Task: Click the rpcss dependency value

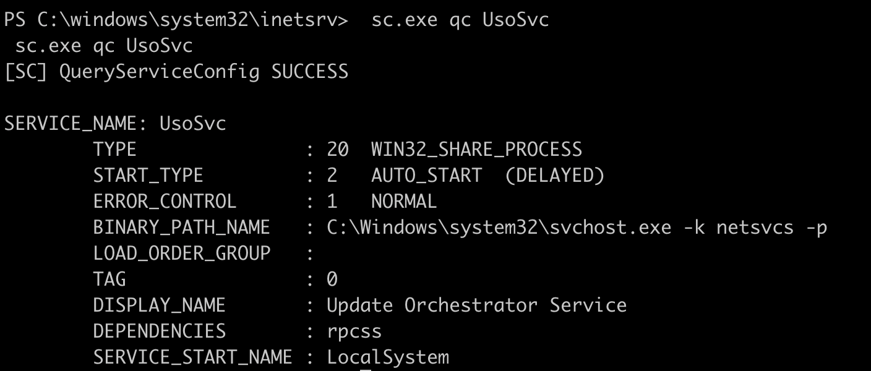Action: [x=354, y=332]
